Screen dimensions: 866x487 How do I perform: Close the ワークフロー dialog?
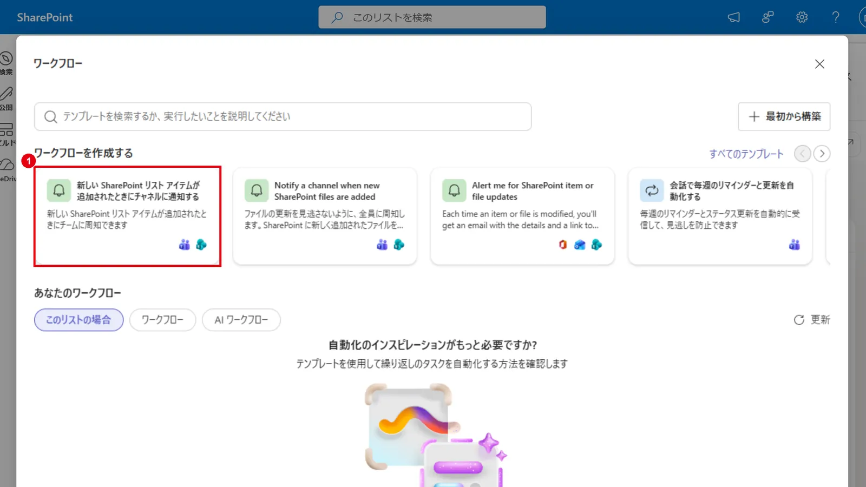(x=819, y=64)
